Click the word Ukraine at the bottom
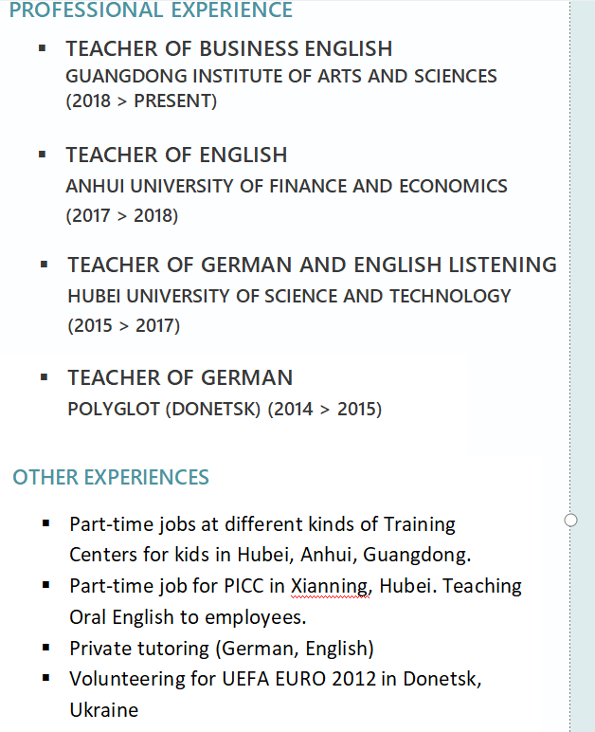The width and height of the screenshot is (595, 732). pos(104,709)
